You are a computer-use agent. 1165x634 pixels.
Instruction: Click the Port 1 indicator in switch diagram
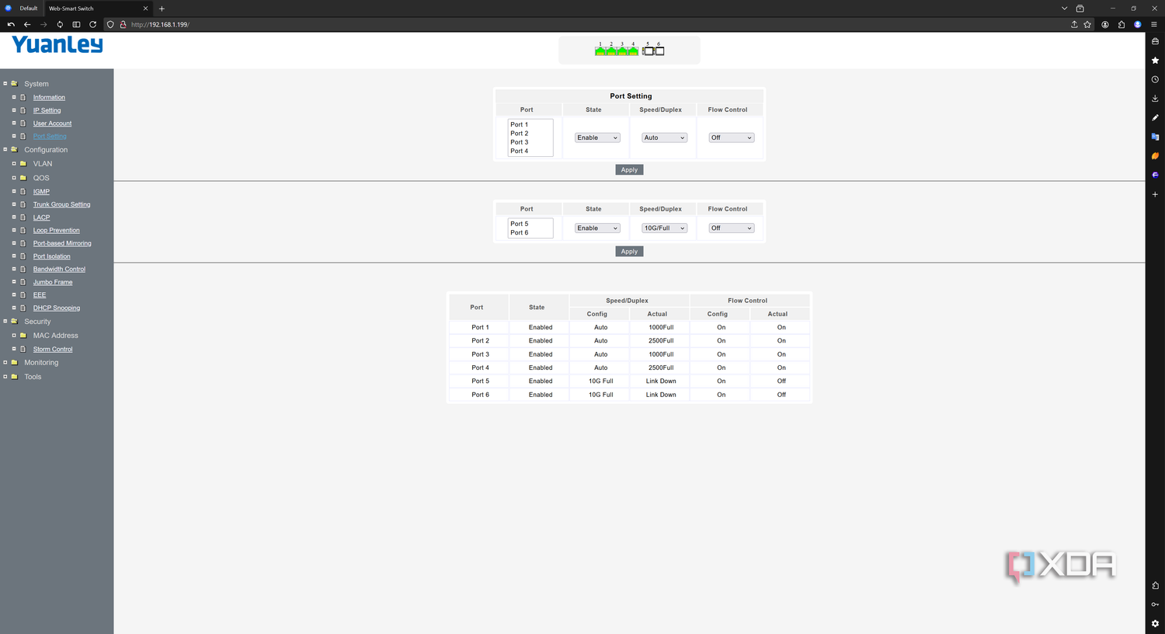600,51
